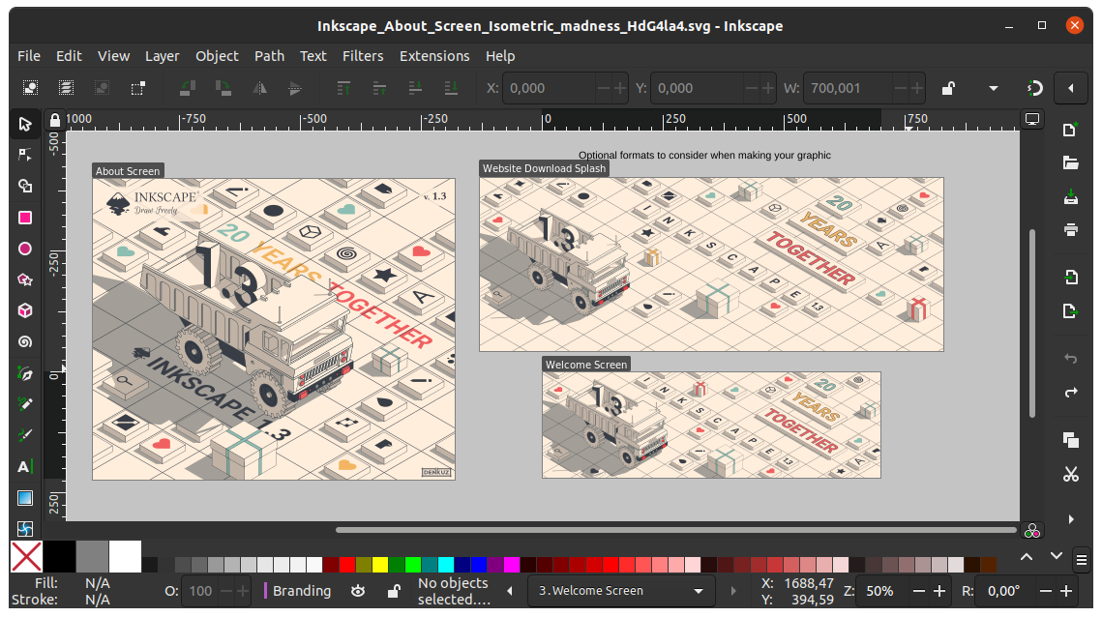
Task: Toggle width/height ratio lock
Action: click(948, 88)
